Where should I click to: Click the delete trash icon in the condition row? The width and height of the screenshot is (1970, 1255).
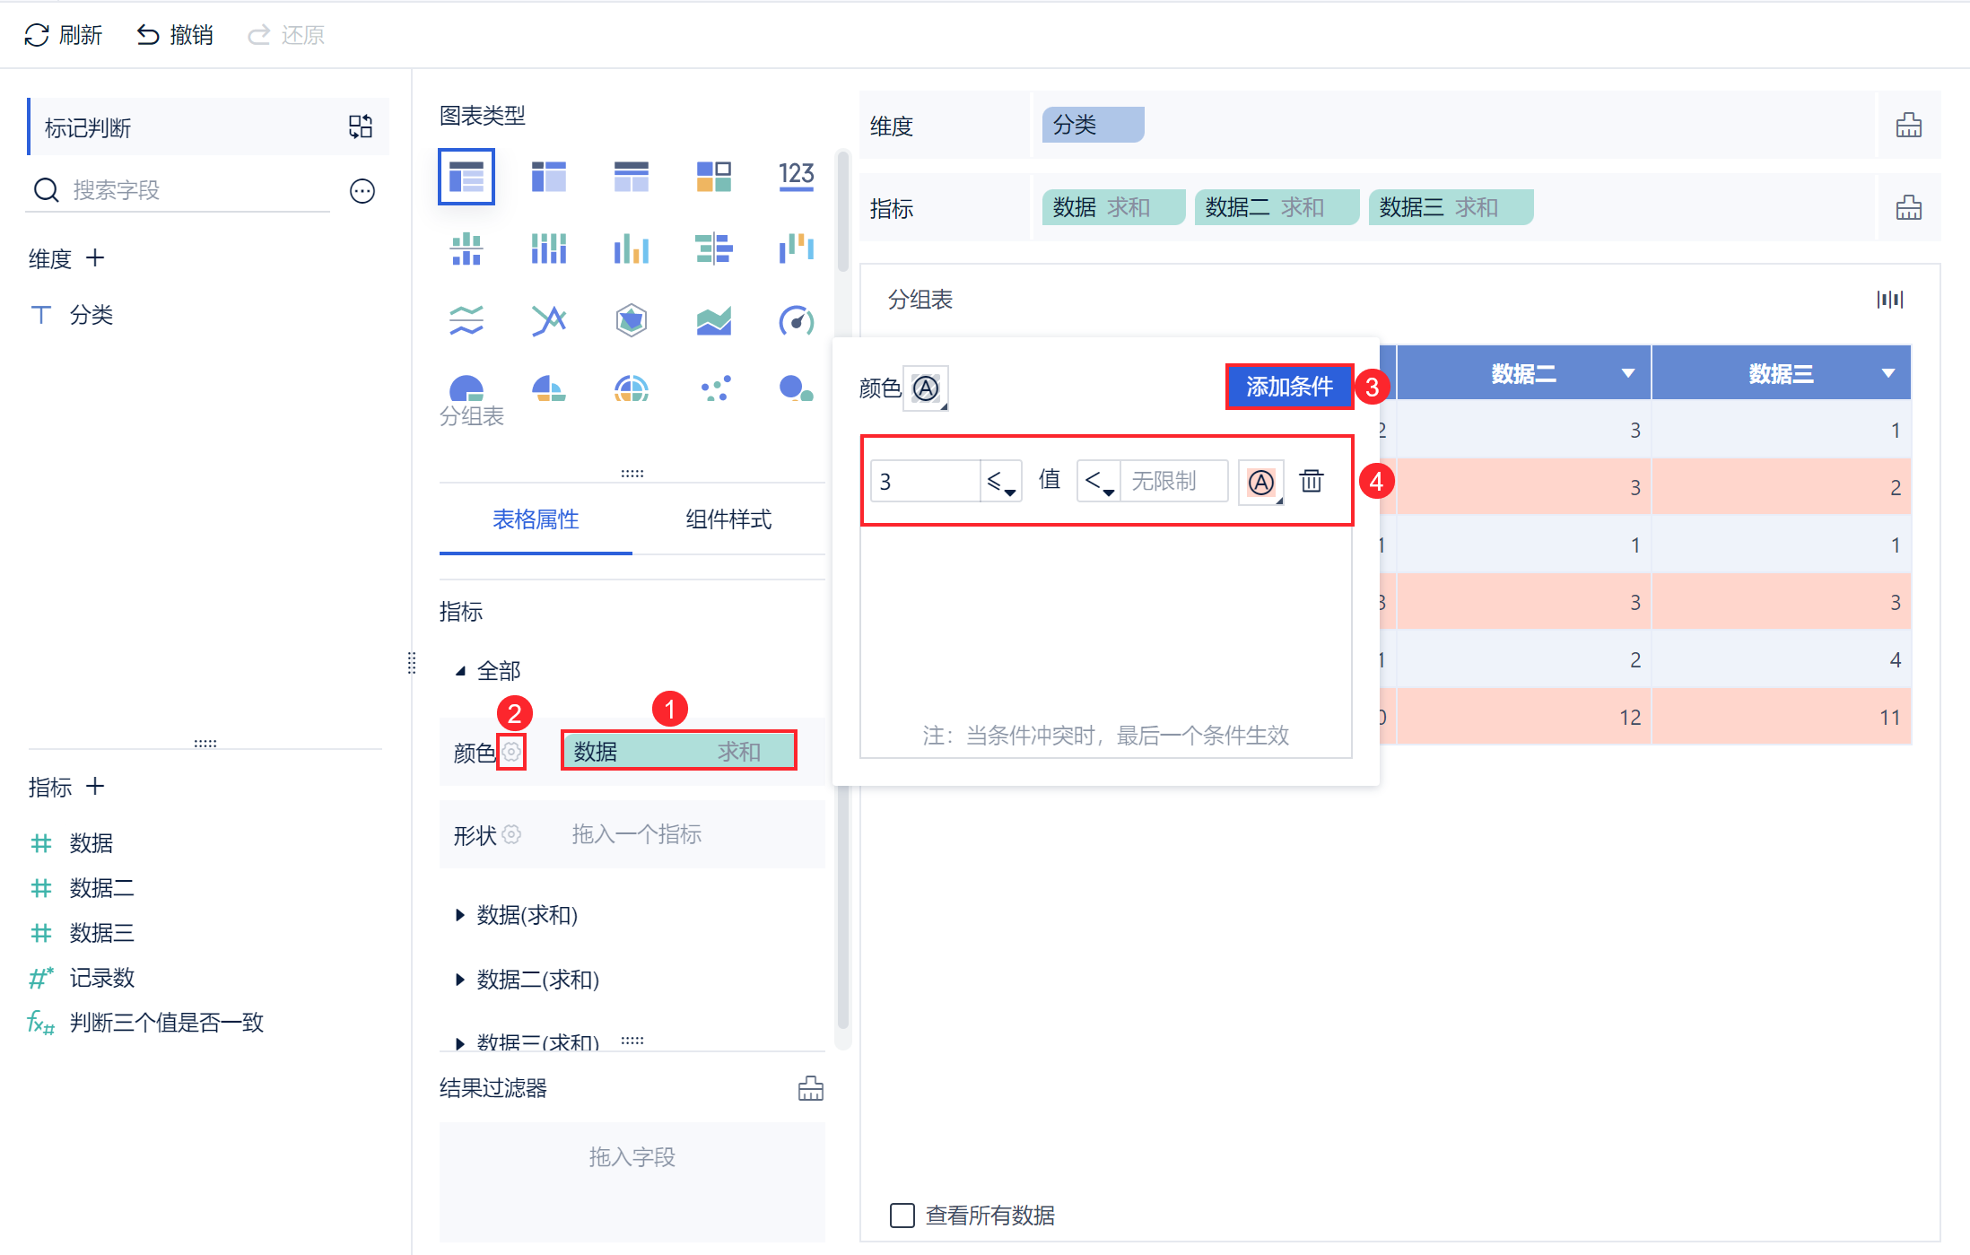(1311, 481)
